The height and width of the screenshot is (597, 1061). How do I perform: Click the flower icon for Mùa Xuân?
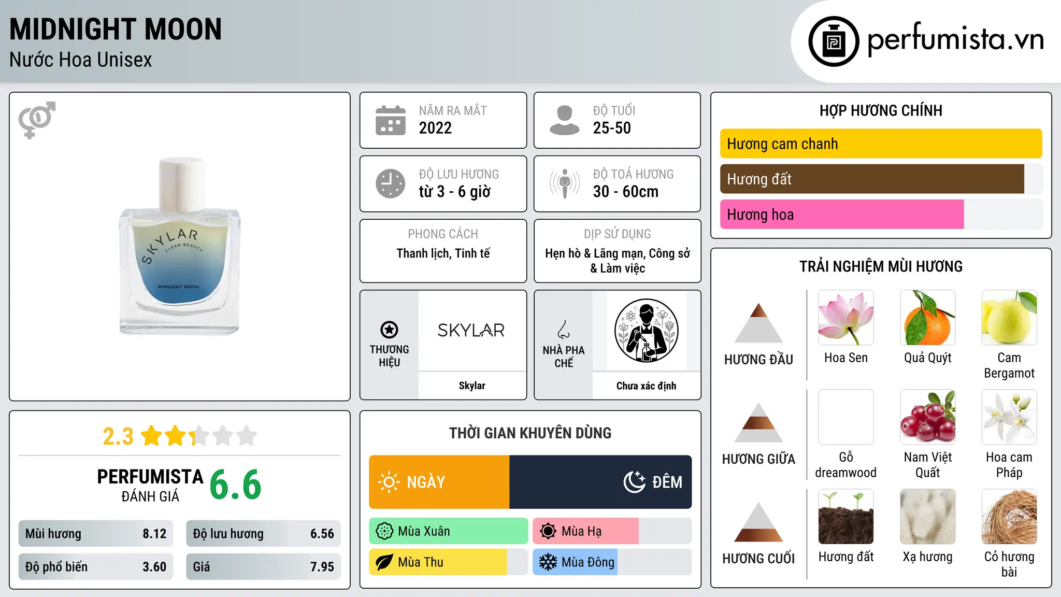point(384,531)
